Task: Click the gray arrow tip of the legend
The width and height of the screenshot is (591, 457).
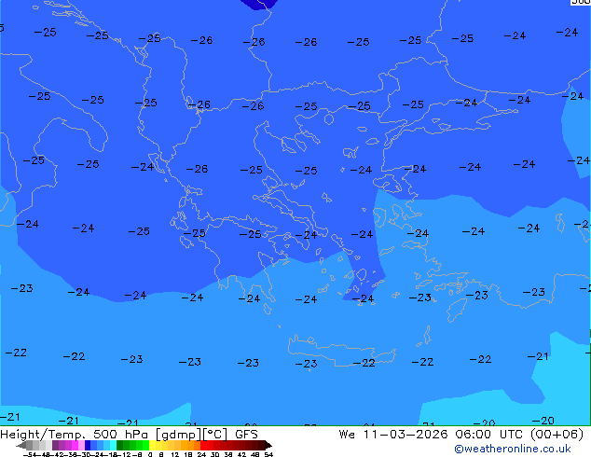Action: coord(21,446)
